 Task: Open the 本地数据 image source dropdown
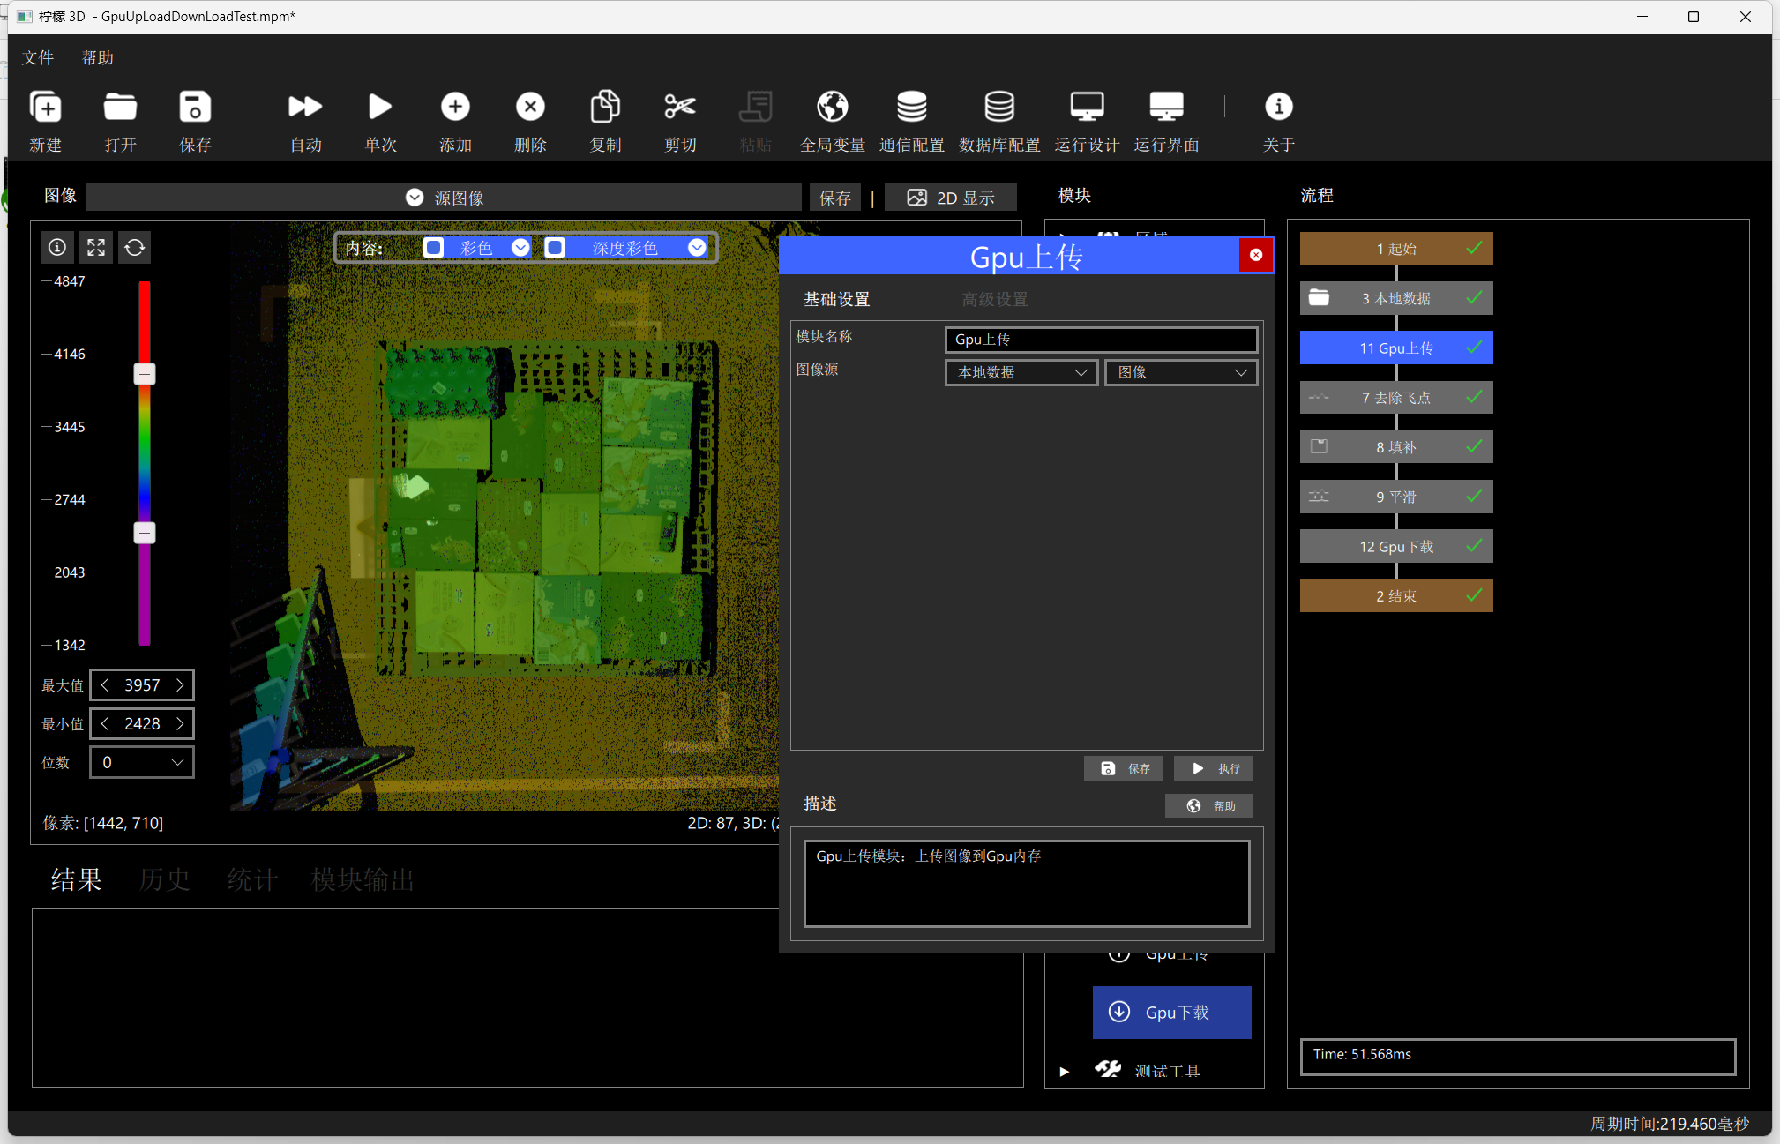[1021, 373]
